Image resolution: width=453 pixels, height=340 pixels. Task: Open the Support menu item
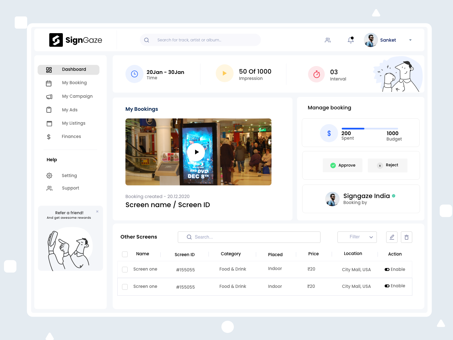click(x=70, y=188)
